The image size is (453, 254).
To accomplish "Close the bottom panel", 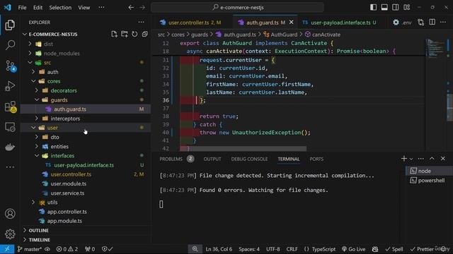I will [443, 159].
